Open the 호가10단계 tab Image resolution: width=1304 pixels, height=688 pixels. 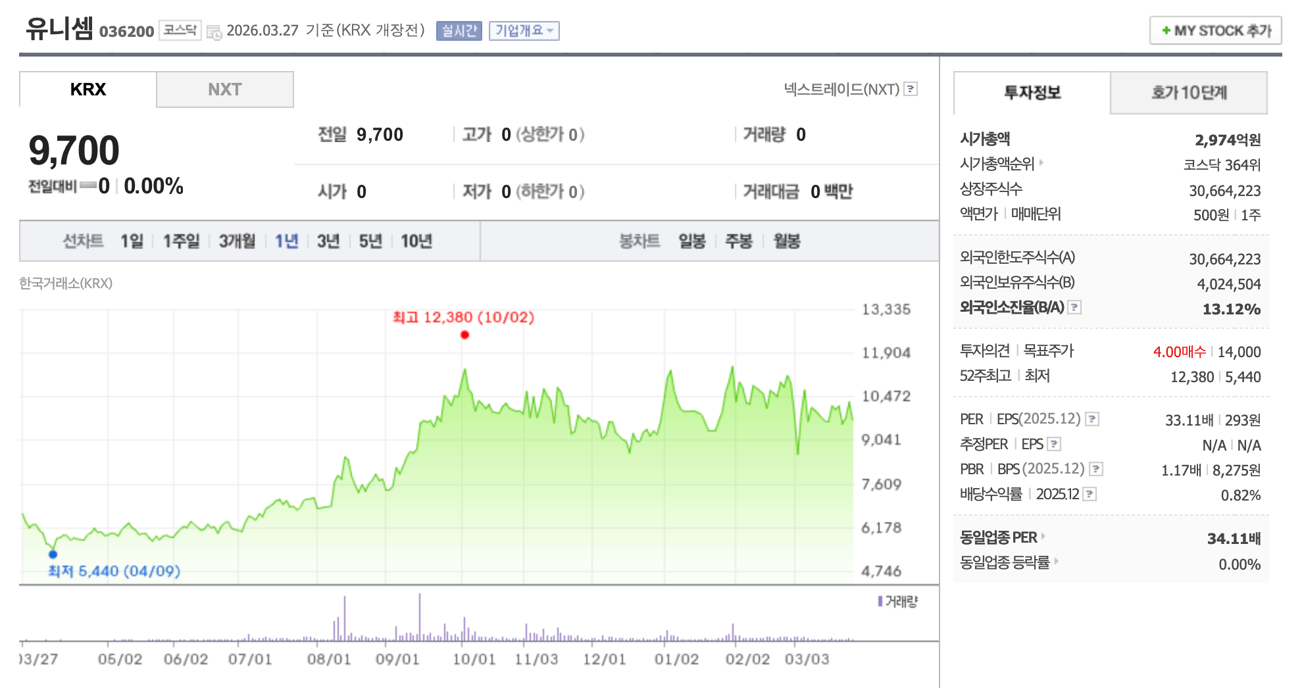pos(1189,93)
